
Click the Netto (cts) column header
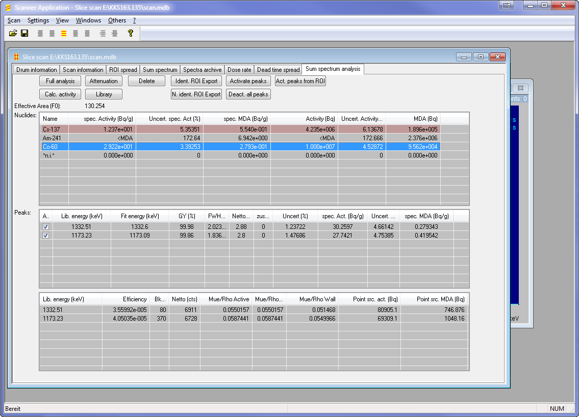pos(185,299)
